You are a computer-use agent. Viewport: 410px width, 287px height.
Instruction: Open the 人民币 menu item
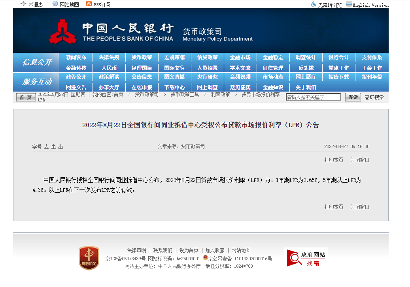click(x=109, y=68)
